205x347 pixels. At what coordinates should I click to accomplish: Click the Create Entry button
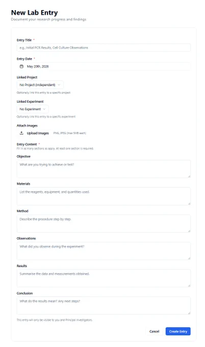(x=178, y=331)
